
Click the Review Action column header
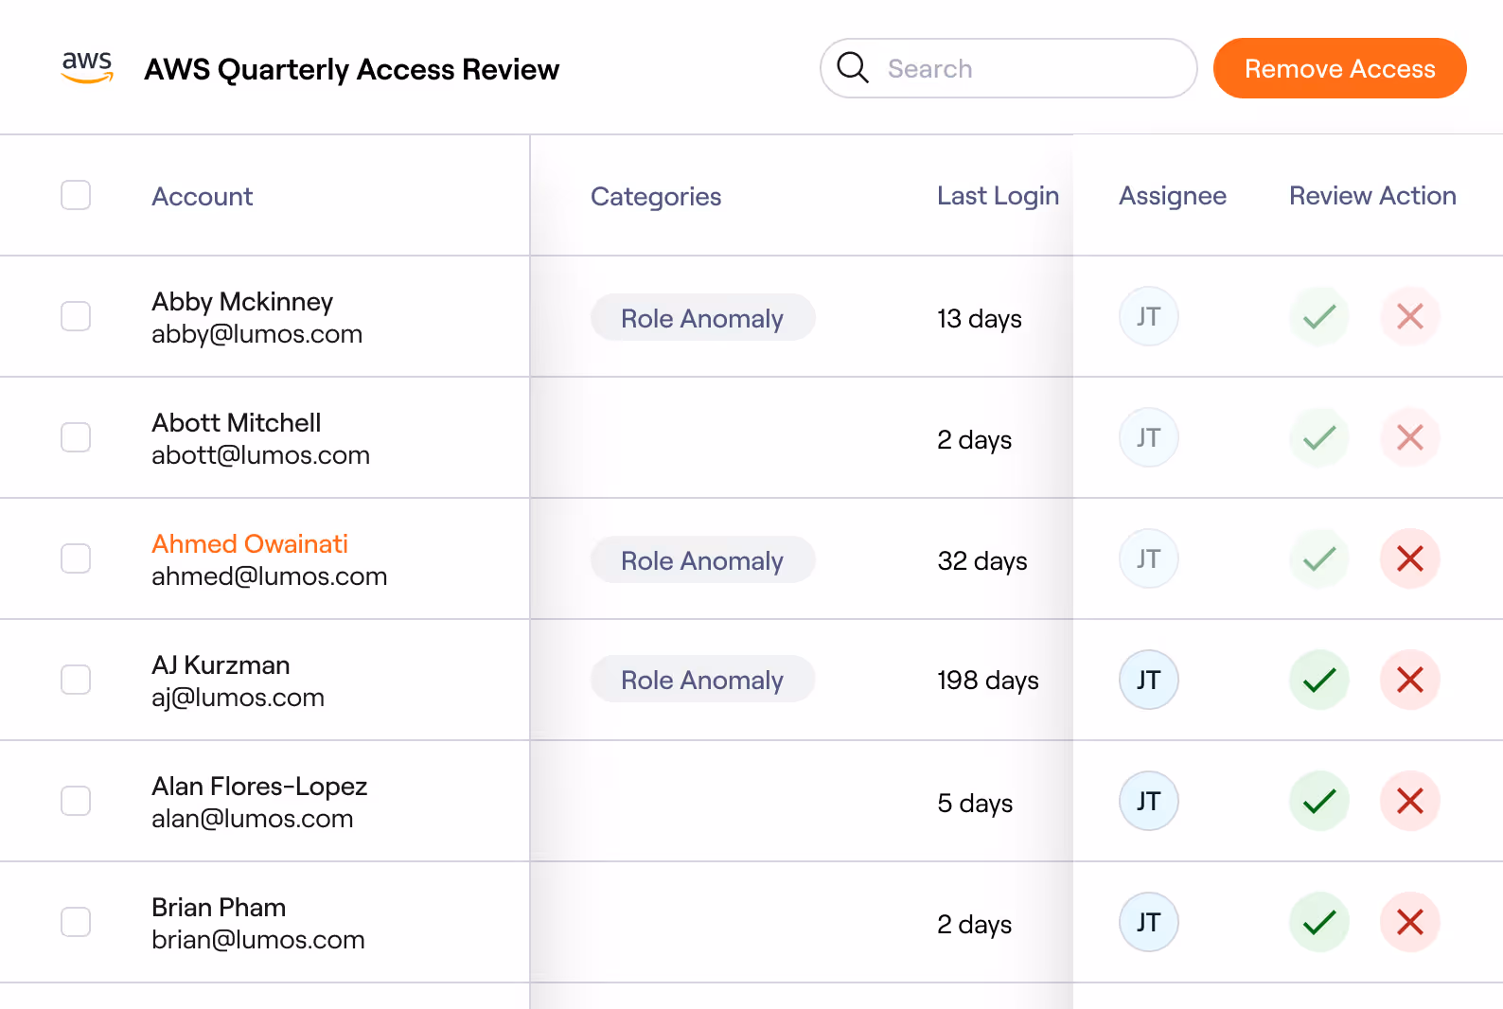coord(1372,196)
